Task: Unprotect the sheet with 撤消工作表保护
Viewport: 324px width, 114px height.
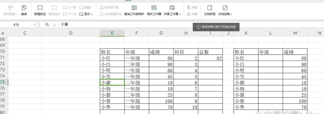Action: point(134,10)
